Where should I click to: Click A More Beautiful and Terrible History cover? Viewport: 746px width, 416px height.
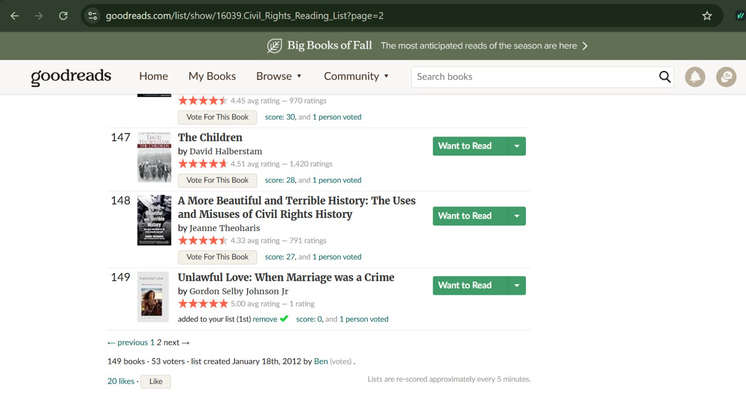click(154, 220)
